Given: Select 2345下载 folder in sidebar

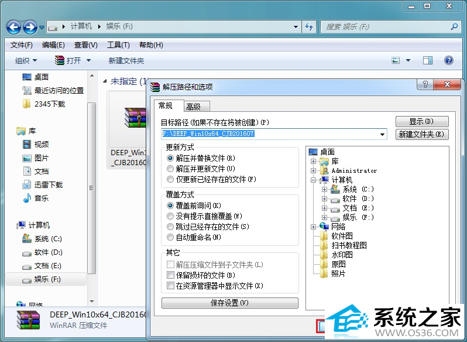Looking at the screenshot, I should [x=44, y=104].
